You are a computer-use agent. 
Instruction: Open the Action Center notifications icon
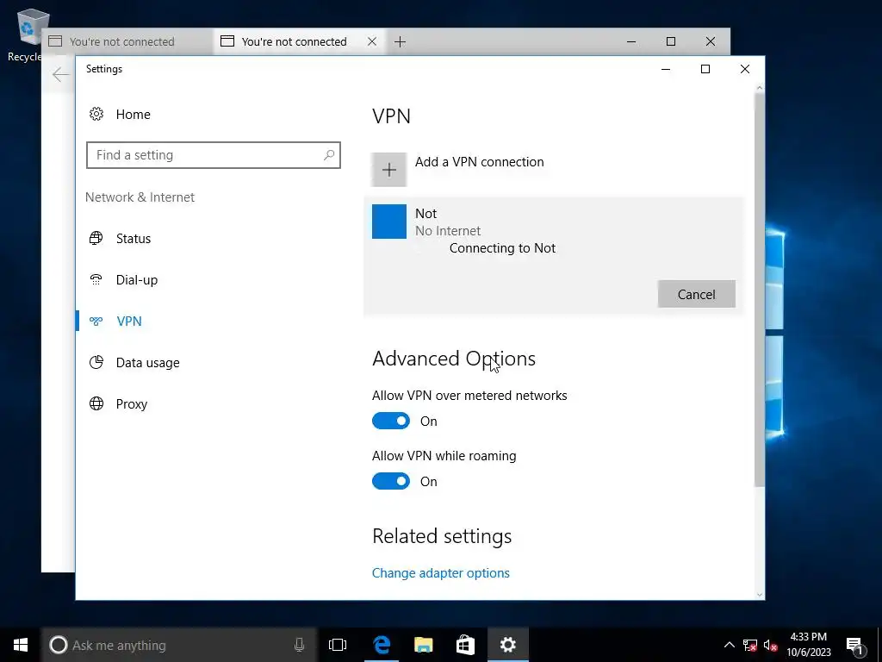[855, 645]
